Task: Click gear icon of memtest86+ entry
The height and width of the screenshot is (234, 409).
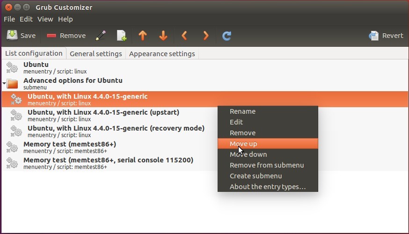Action: coord(12,147)
